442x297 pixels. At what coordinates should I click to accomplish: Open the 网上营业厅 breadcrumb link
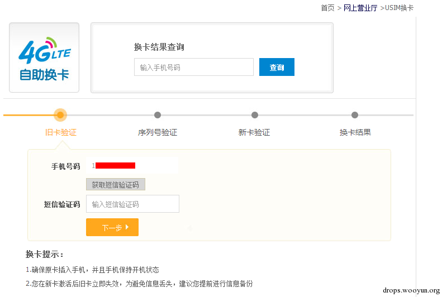tap(360, 8)
